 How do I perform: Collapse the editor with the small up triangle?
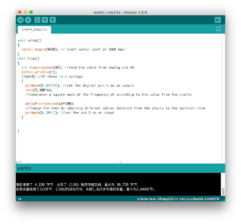17,162
